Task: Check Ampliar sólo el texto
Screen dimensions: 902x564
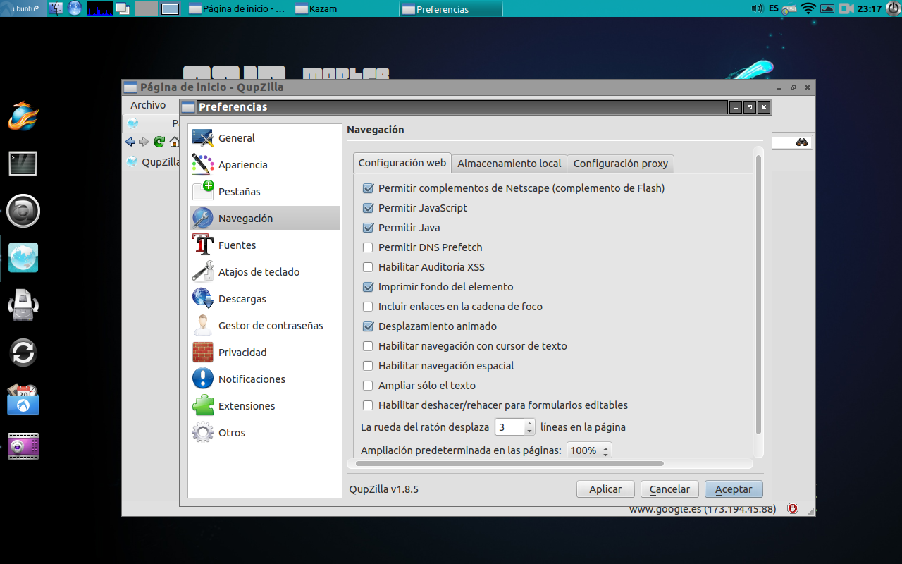Action: coord(368,386)
